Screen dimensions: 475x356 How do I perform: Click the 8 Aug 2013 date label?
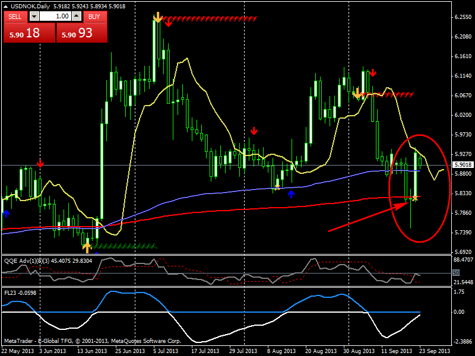(281, 351)
